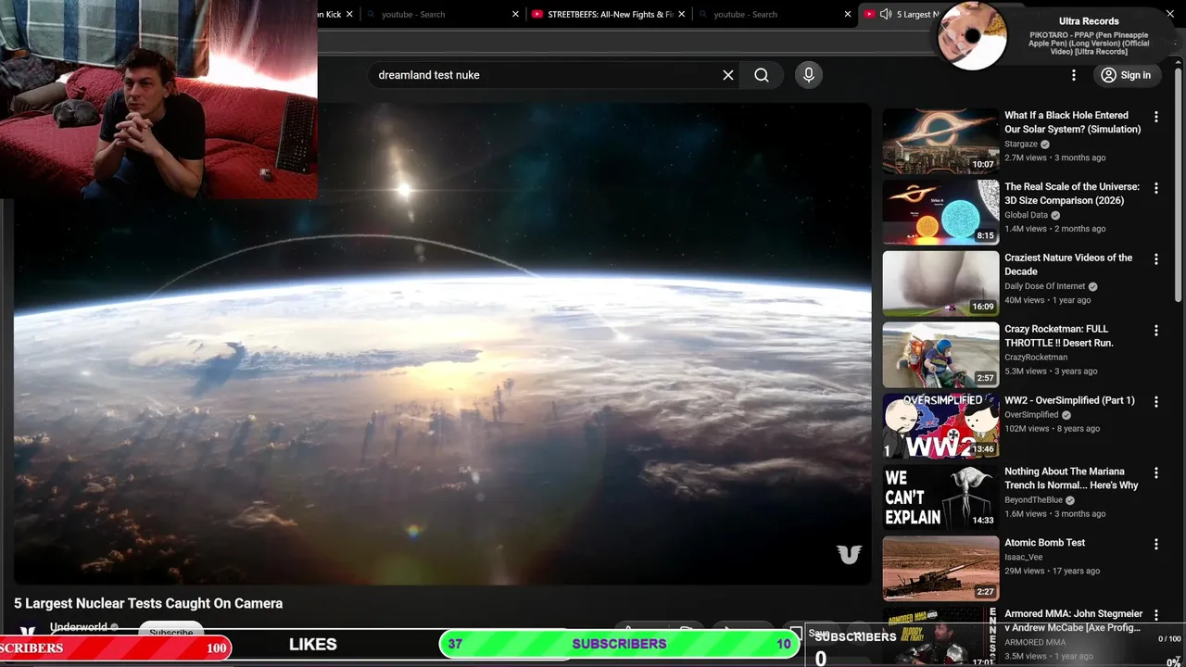Click the PIKOTARO album art in media popup
Image resolution: width=1186 pixels, height=667 pixels.
[x=972, y=36]
